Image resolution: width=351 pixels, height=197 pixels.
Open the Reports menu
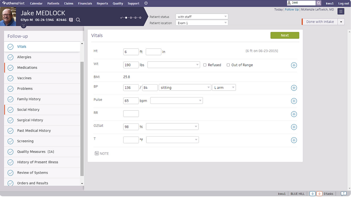coord(102,4)
